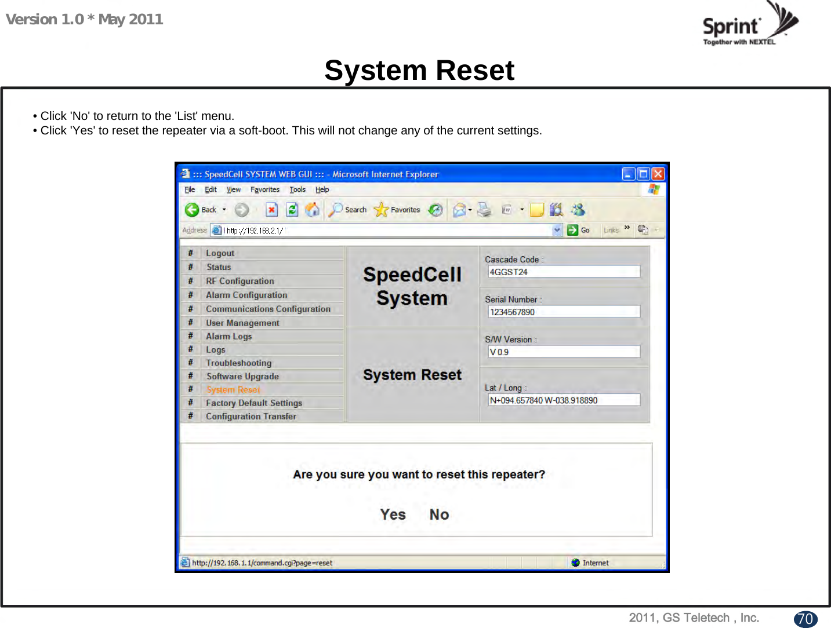This screenshot has width=831, height=628.
Task: Click the Edit with Word icon
Action: click(x=507, y=210)
